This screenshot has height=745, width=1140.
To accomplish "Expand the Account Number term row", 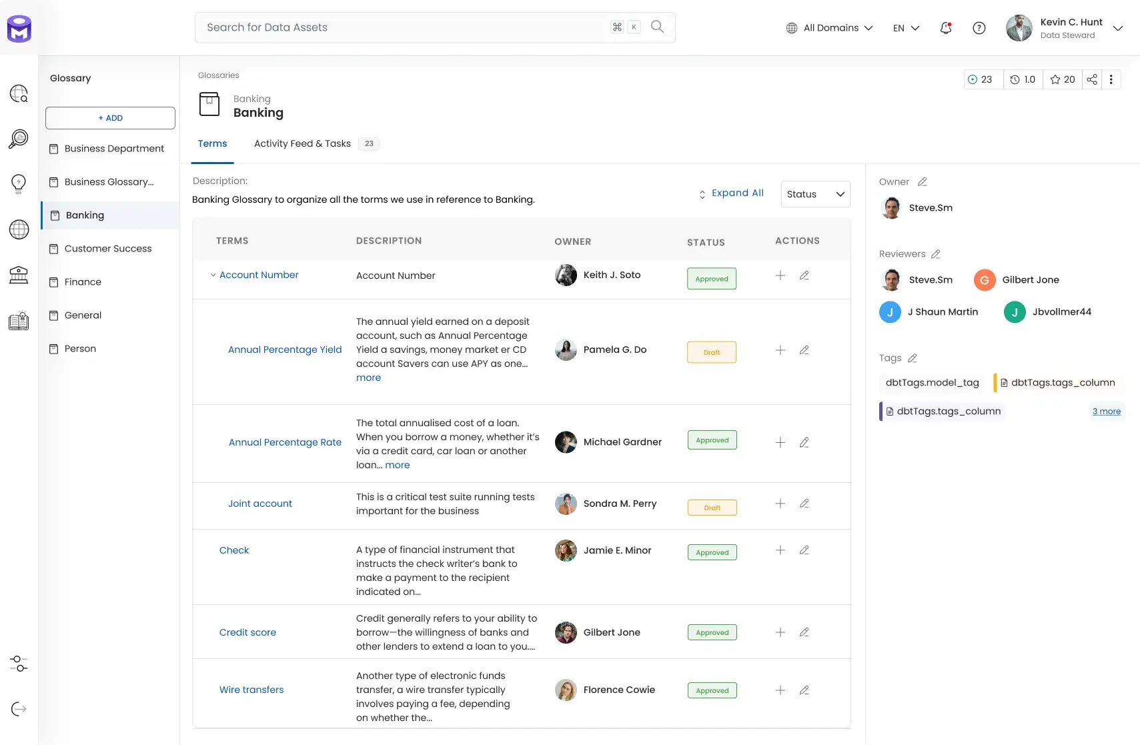I will point(213,275).
